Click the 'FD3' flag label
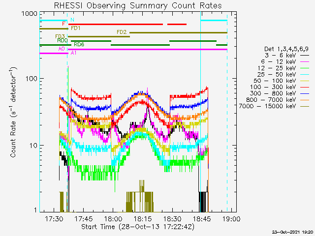 (x=60, y=36)
